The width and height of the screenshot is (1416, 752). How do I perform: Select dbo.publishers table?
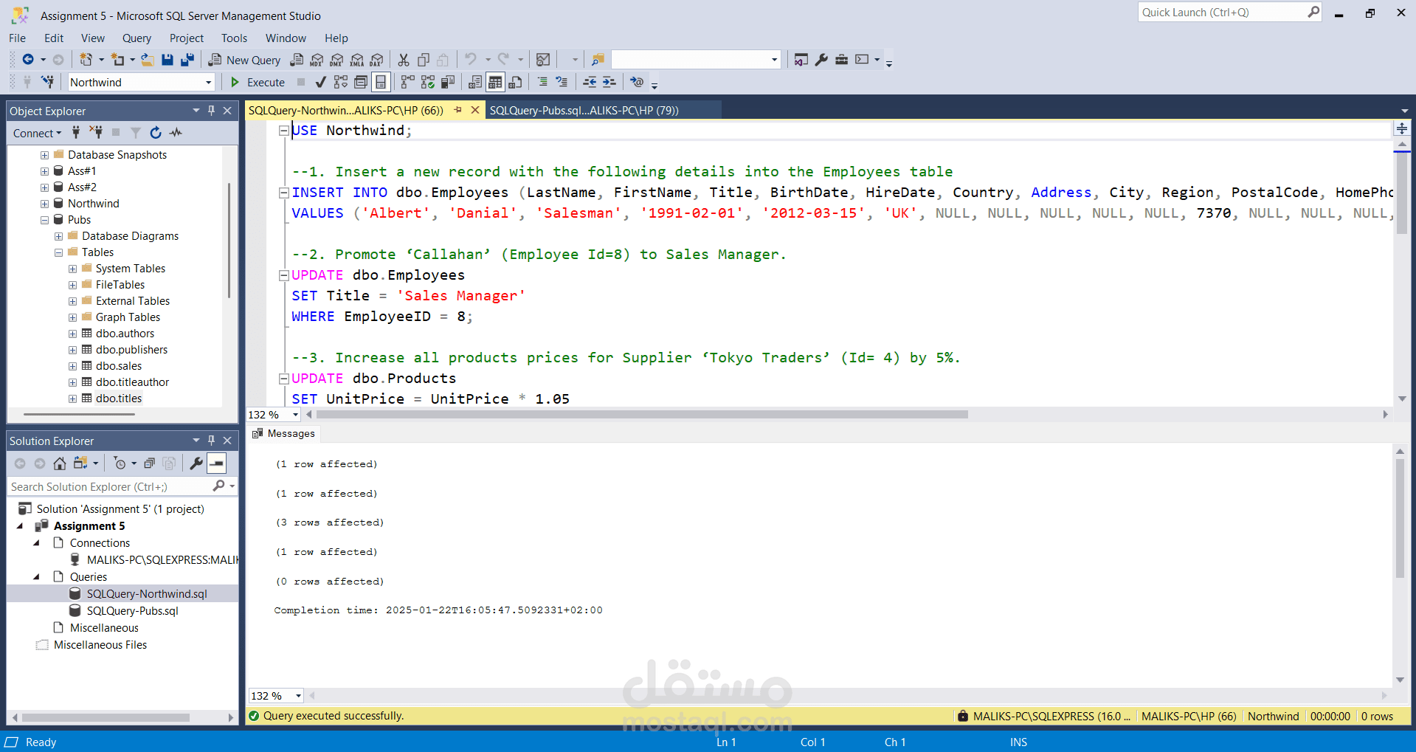pos(131,350)
